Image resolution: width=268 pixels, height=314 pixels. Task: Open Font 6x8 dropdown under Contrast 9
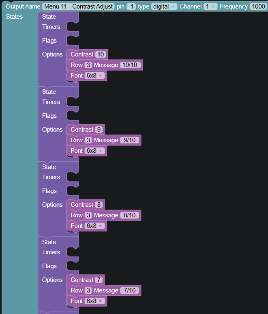tap(94, 151)
